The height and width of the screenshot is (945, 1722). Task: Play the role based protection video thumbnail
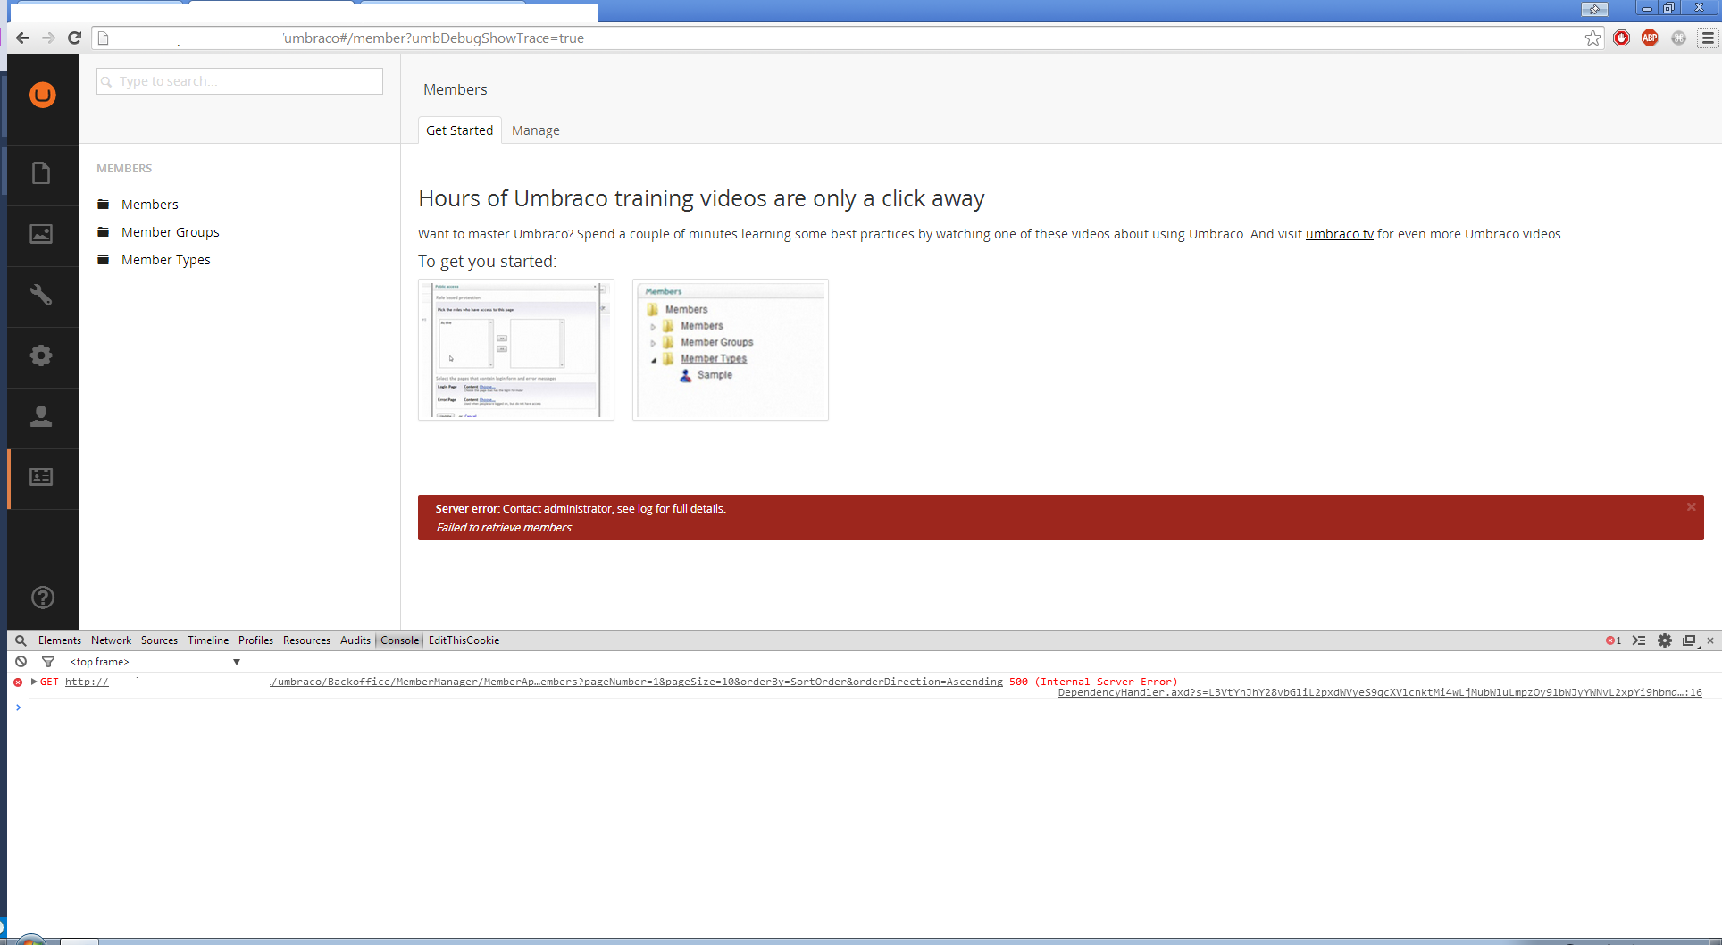[x=516, y=349]
